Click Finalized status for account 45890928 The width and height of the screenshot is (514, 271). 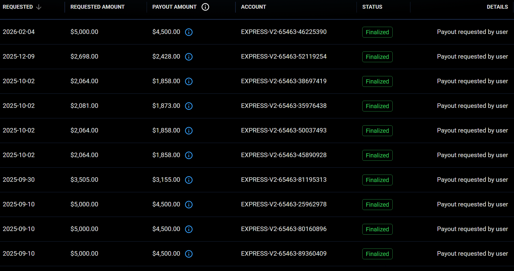377,155
